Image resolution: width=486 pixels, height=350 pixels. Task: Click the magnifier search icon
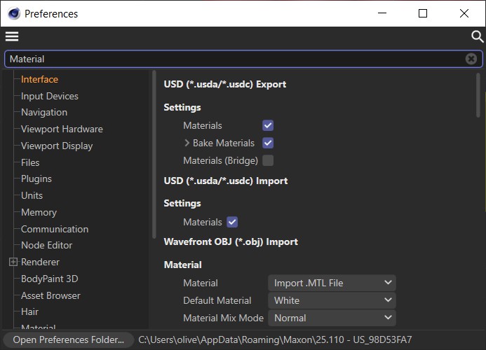(477, 36)
